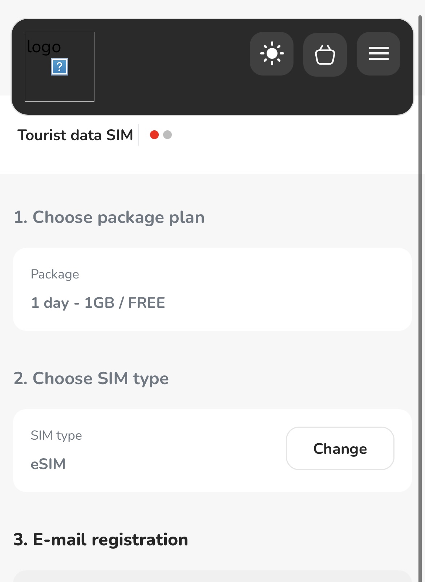Viewport: 425px width, 582px height.
Task: Click the broken logo image placeholder
Action: (x=60, y=67)
